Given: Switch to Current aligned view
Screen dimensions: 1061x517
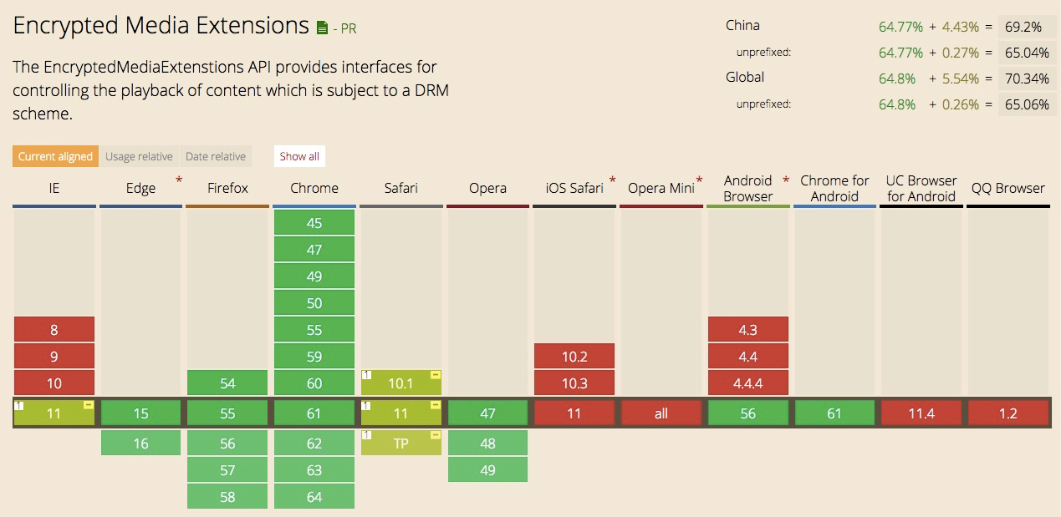Looking at the screenshot, I should point(55,156).
